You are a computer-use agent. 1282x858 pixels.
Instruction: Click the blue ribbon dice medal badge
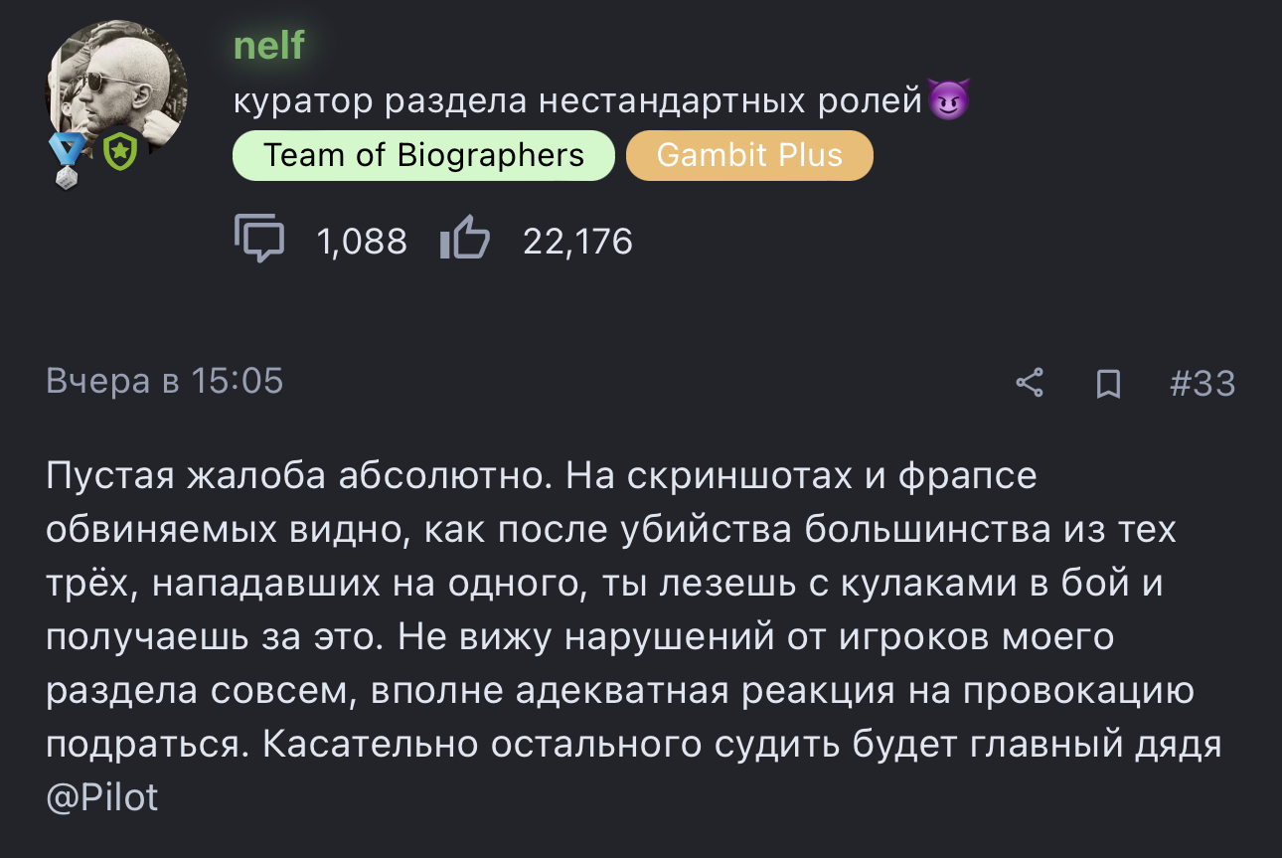tap(67, 161)
